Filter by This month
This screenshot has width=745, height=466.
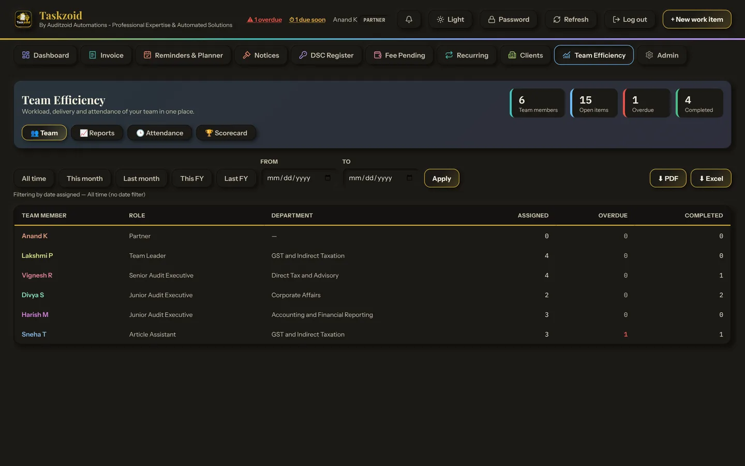point(84,178)
